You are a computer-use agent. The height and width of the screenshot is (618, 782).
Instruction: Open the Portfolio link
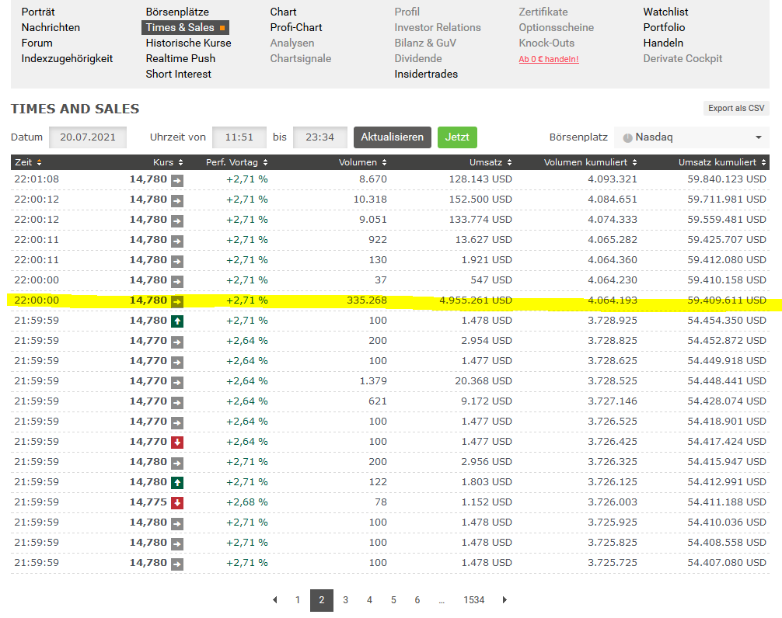664,27
